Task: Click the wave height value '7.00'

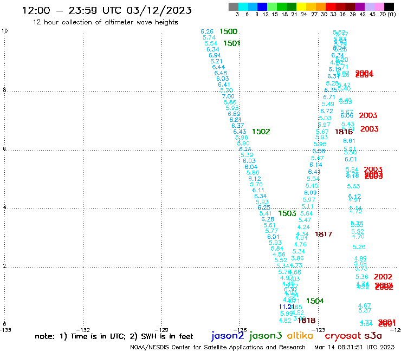Action: click(228, 96)
